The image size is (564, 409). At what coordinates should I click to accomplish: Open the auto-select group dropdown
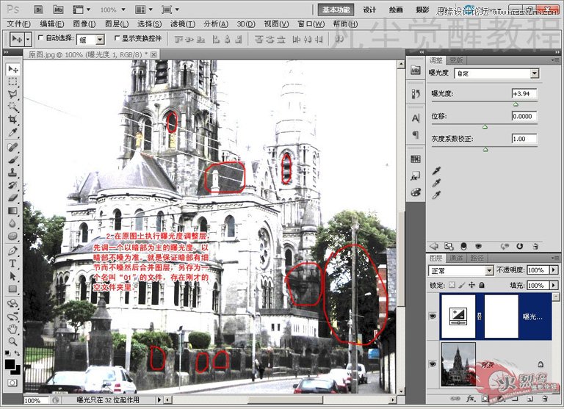coord(101,40)
